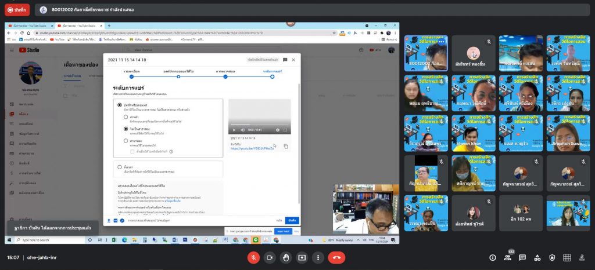Open the chat panel

click(522, 257)
